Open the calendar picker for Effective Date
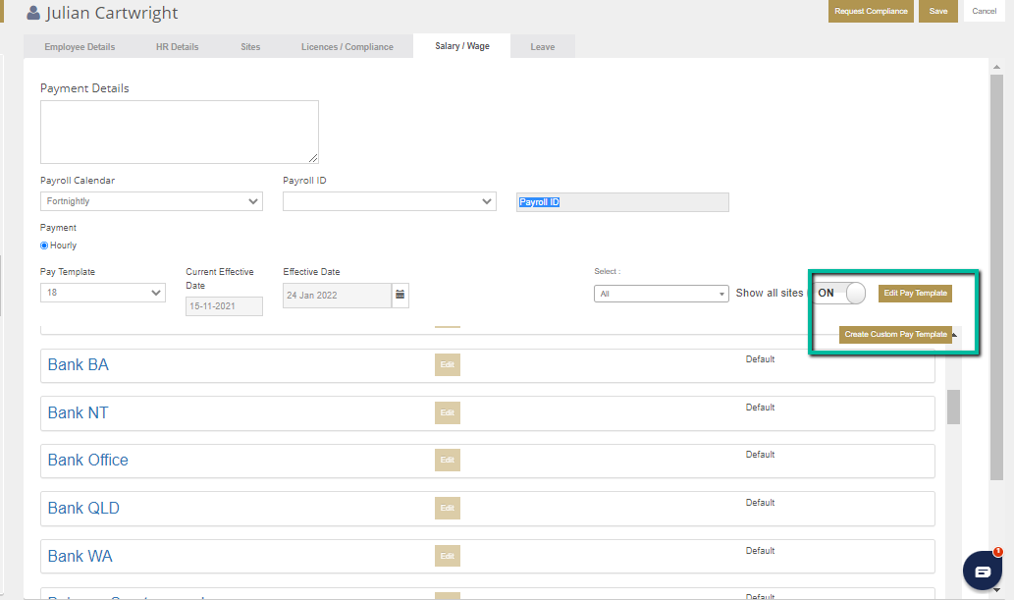The height and width of the screenshot is (600, 1014). coord(400,296)
